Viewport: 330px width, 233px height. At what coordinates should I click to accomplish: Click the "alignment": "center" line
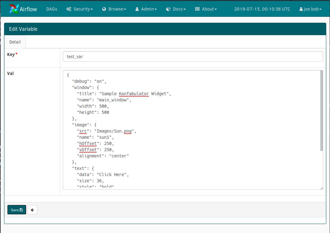[103, 156]
